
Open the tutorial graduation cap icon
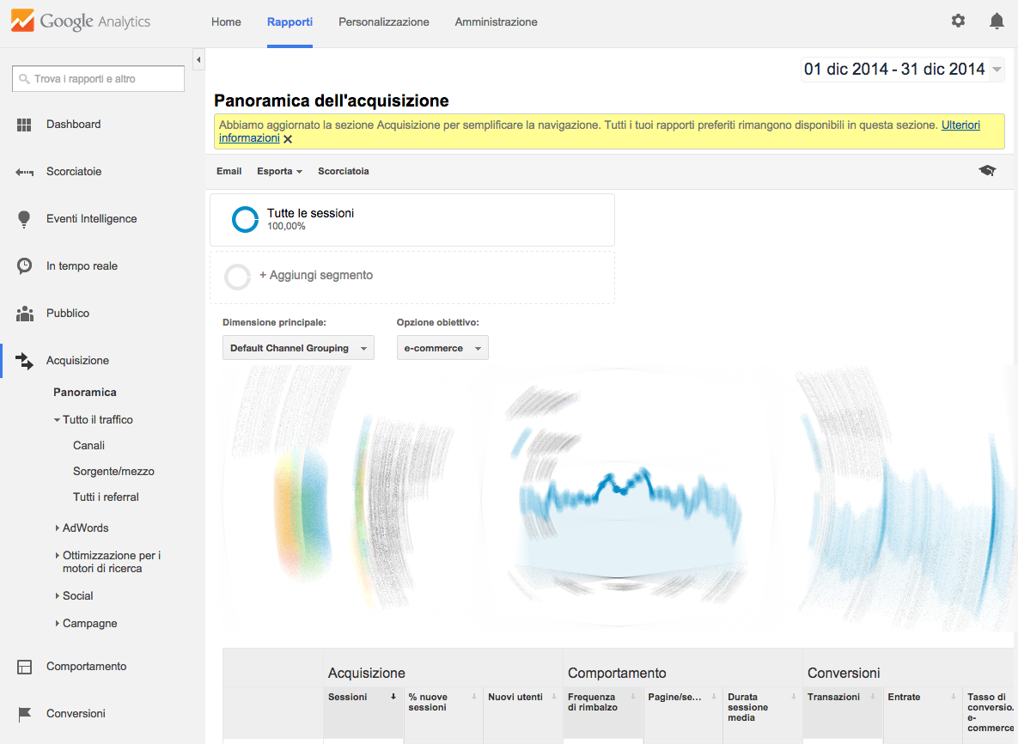pyautogui.click(x=987, y=170)
